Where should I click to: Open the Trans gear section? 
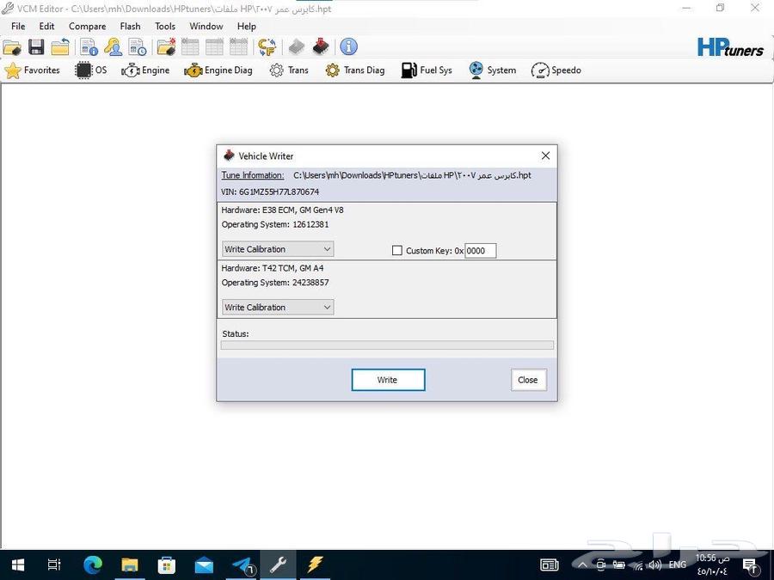[x=289, y=70]
